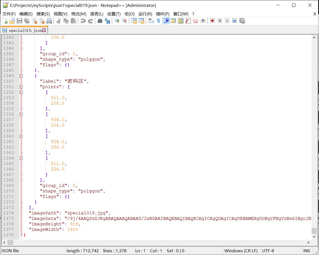Start macro recording with the red record icon
Viewport: 319px width, 255px height.
[x=213, y=21]
